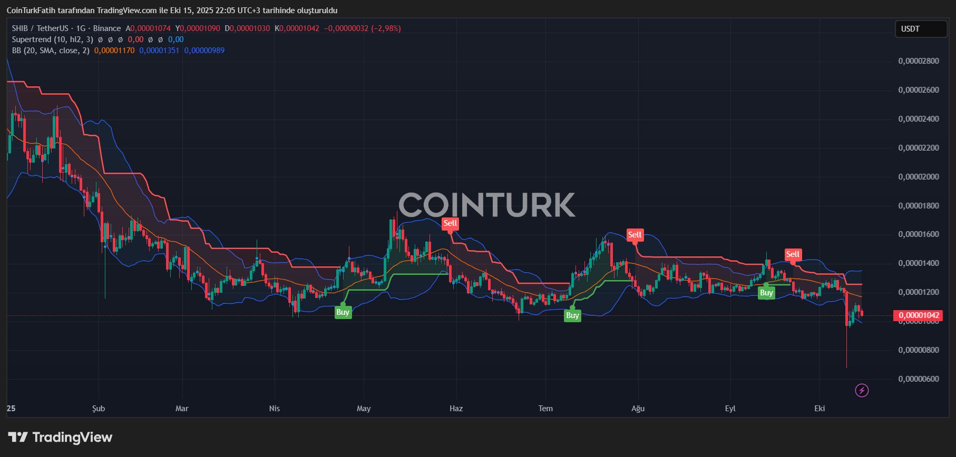Click the BB upper value 0,00001351
The image size is (956, 457).
pos(159,51)
